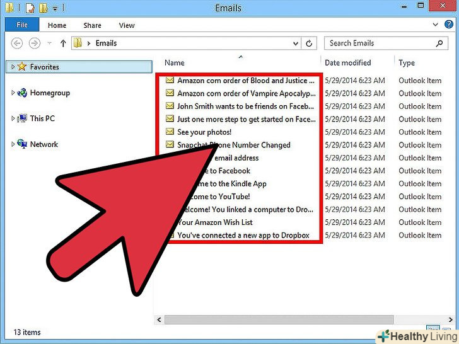This screenshot has width=459, height=344.
Task: Close the Emails window
Action: [x=443, y=6]
